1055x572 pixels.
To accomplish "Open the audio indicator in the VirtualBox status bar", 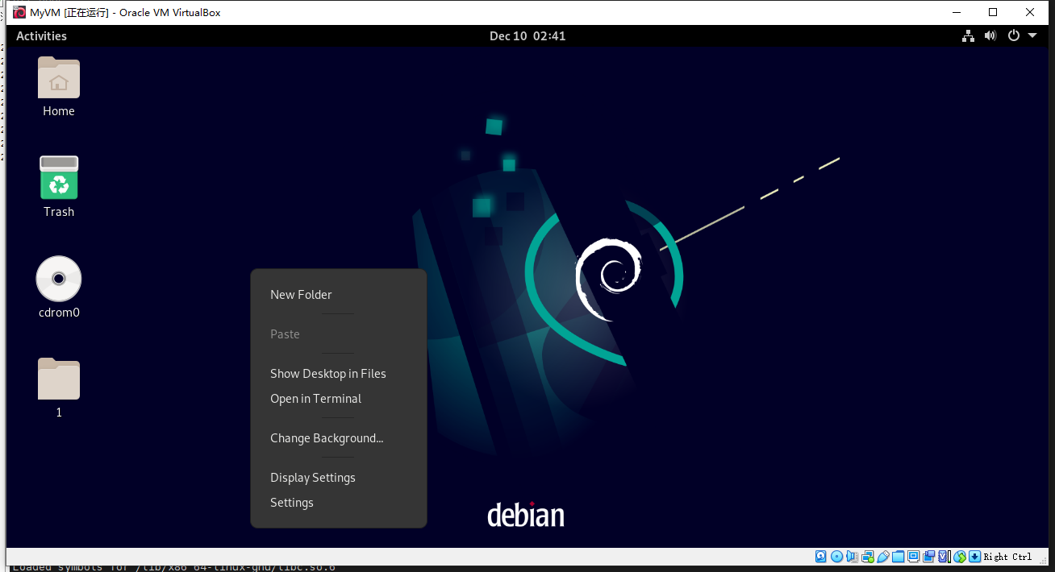I will [852, 556].
